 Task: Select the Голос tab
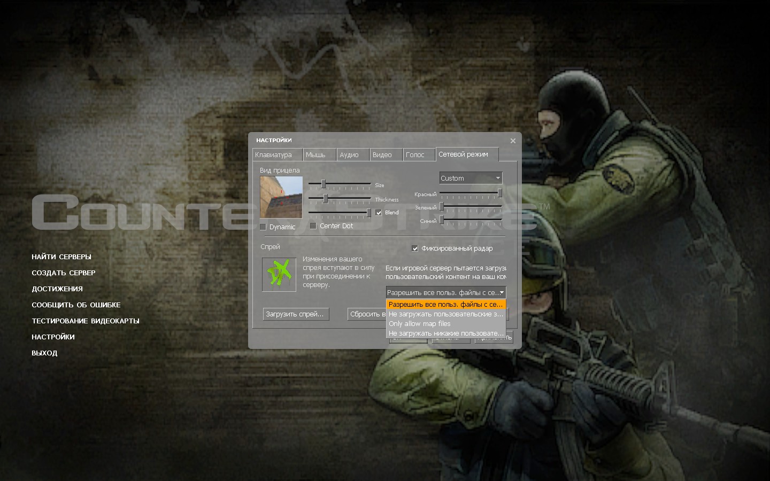coord(419,154)
